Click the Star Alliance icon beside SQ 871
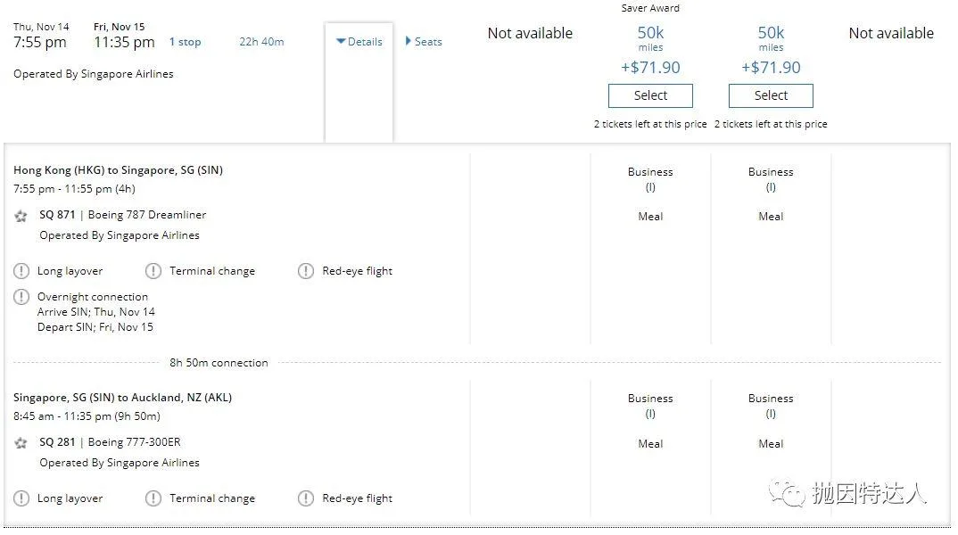 (x=21, y=216)
